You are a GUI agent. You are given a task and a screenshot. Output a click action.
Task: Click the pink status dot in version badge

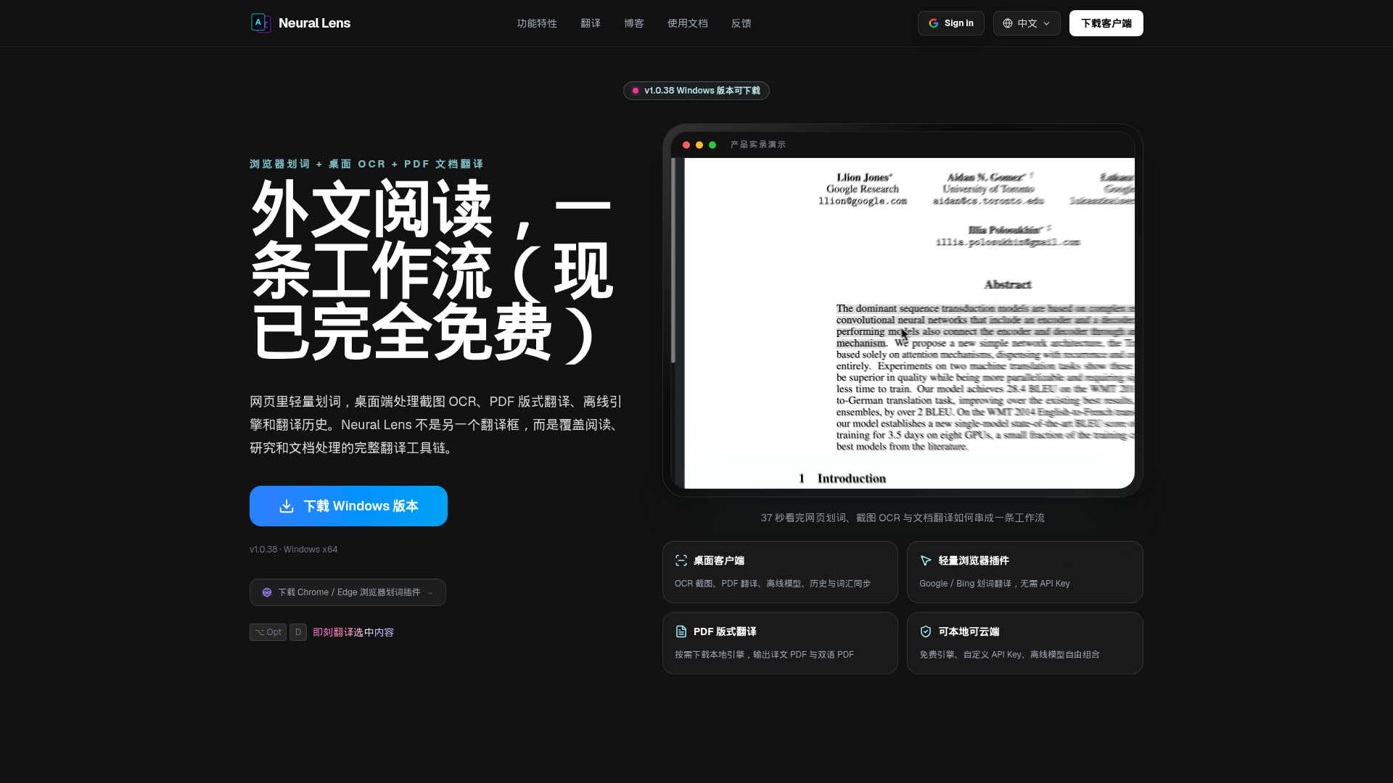point(636,91)
